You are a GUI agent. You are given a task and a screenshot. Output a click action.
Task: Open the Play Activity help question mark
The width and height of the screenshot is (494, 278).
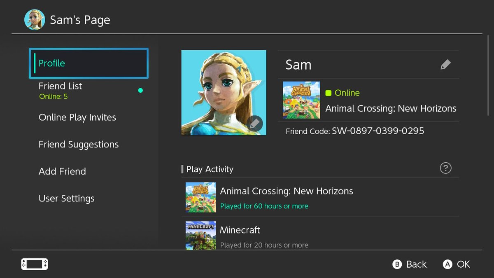(446, 168)
